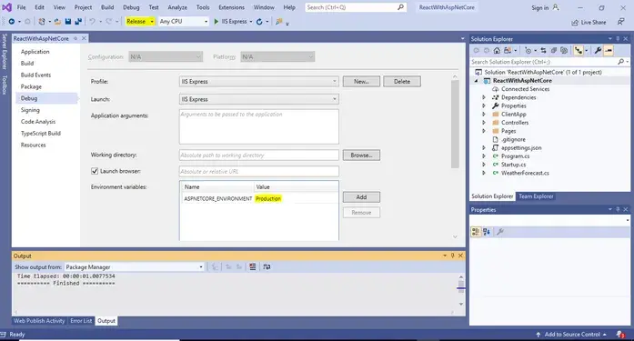Toggle Word Wrap in Output window
Viewport: 634px width, 341px height.
pos(267,266)
